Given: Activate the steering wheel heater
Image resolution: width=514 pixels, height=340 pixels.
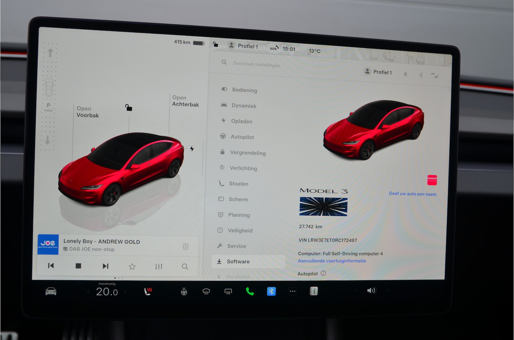Looking at the screenshot, I should point(184,291).
